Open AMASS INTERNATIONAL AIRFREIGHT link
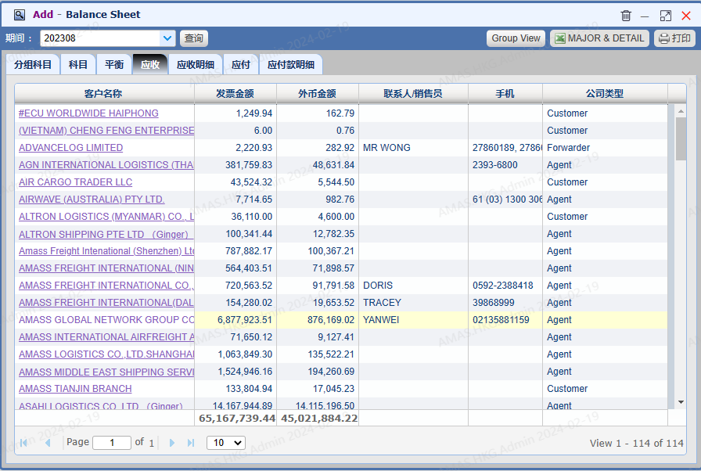The image size is (701, 471). 106,337
